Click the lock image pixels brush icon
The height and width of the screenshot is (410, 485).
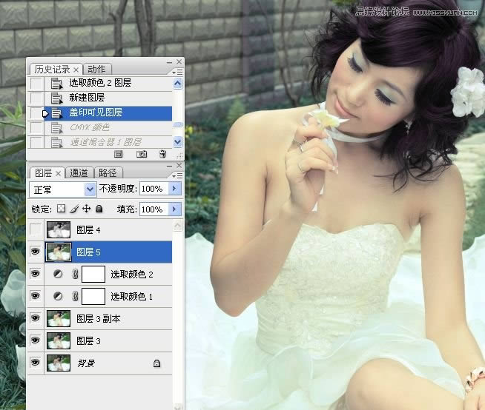point(73,209)
